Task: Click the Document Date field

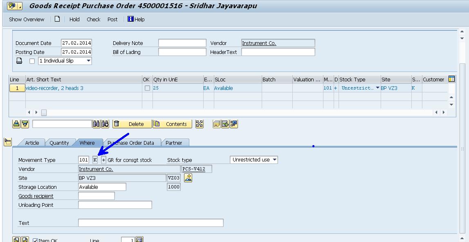Action: 76,43
